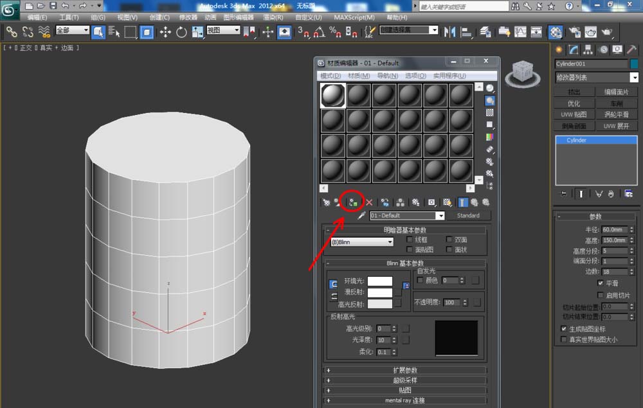Select the Move tool in main toolbar

(x=165, y=31)
